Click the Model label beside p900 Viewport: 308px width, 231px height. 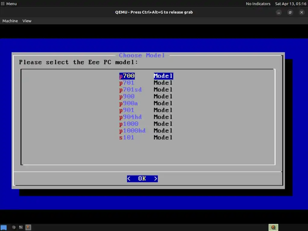click(163, 97)
